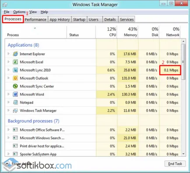The height and width of the screenshot is (173, 190).
Task: Sort by the Network column header
Action: pos(170,32)
